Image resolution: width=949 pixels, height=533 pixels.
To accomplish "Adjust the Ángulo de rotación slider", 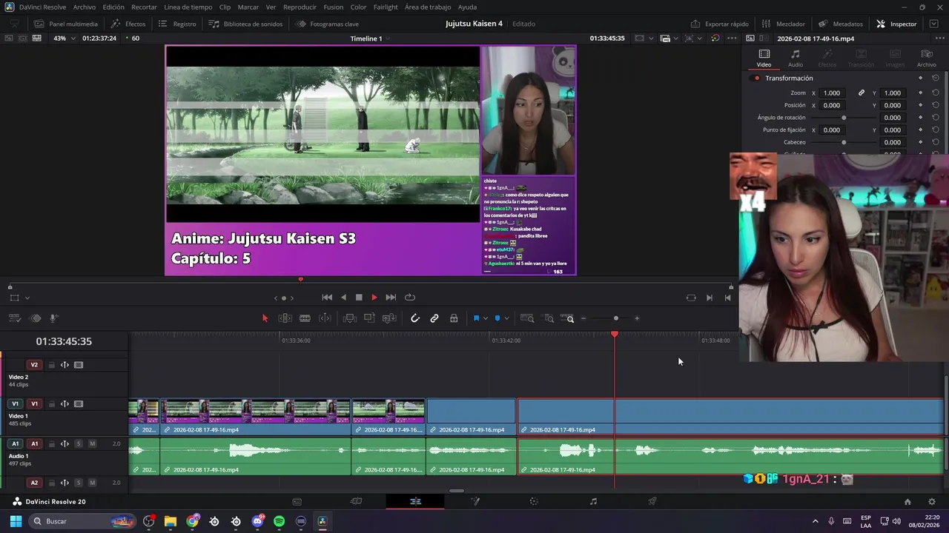I will coord(844,118).
